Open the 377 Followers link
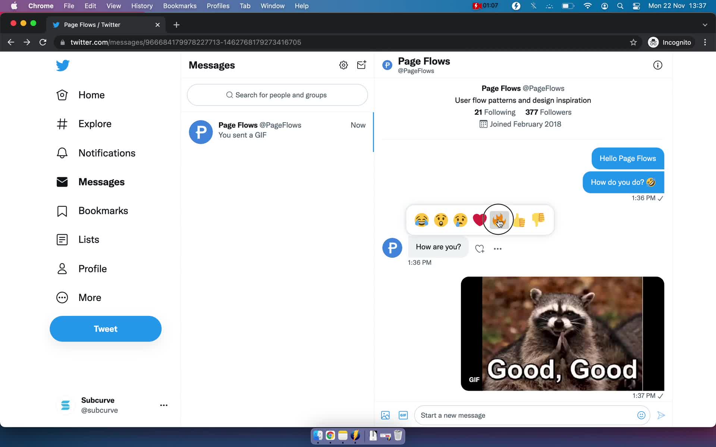The height and width of the screenshot is (447, 716). pos(548,112)
